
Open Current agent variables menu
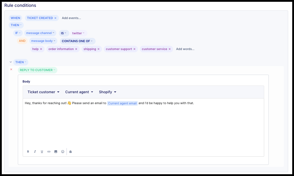coord(79,92)
